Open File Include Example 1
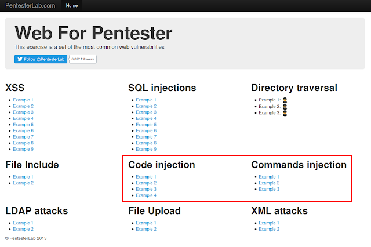The image size is (371, 247). tap(23, 177)
